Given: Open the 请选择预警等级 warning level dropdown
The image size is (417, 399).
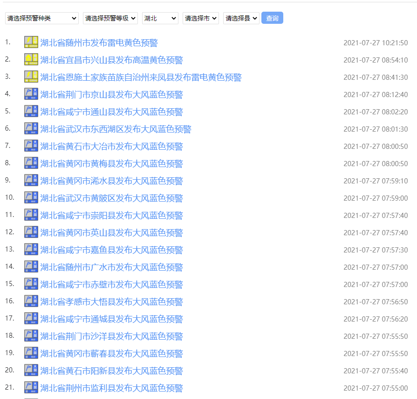Looking at the screenshot, I should (110, 18).
